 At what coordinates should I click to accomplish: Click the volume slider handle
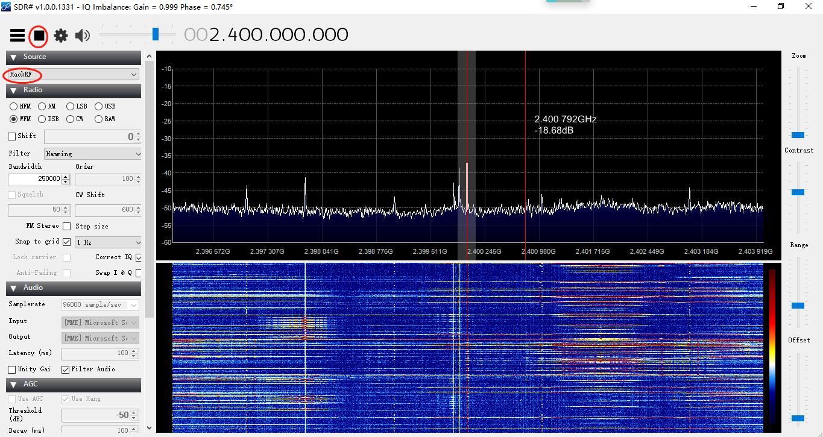click(x=156, y=34)
